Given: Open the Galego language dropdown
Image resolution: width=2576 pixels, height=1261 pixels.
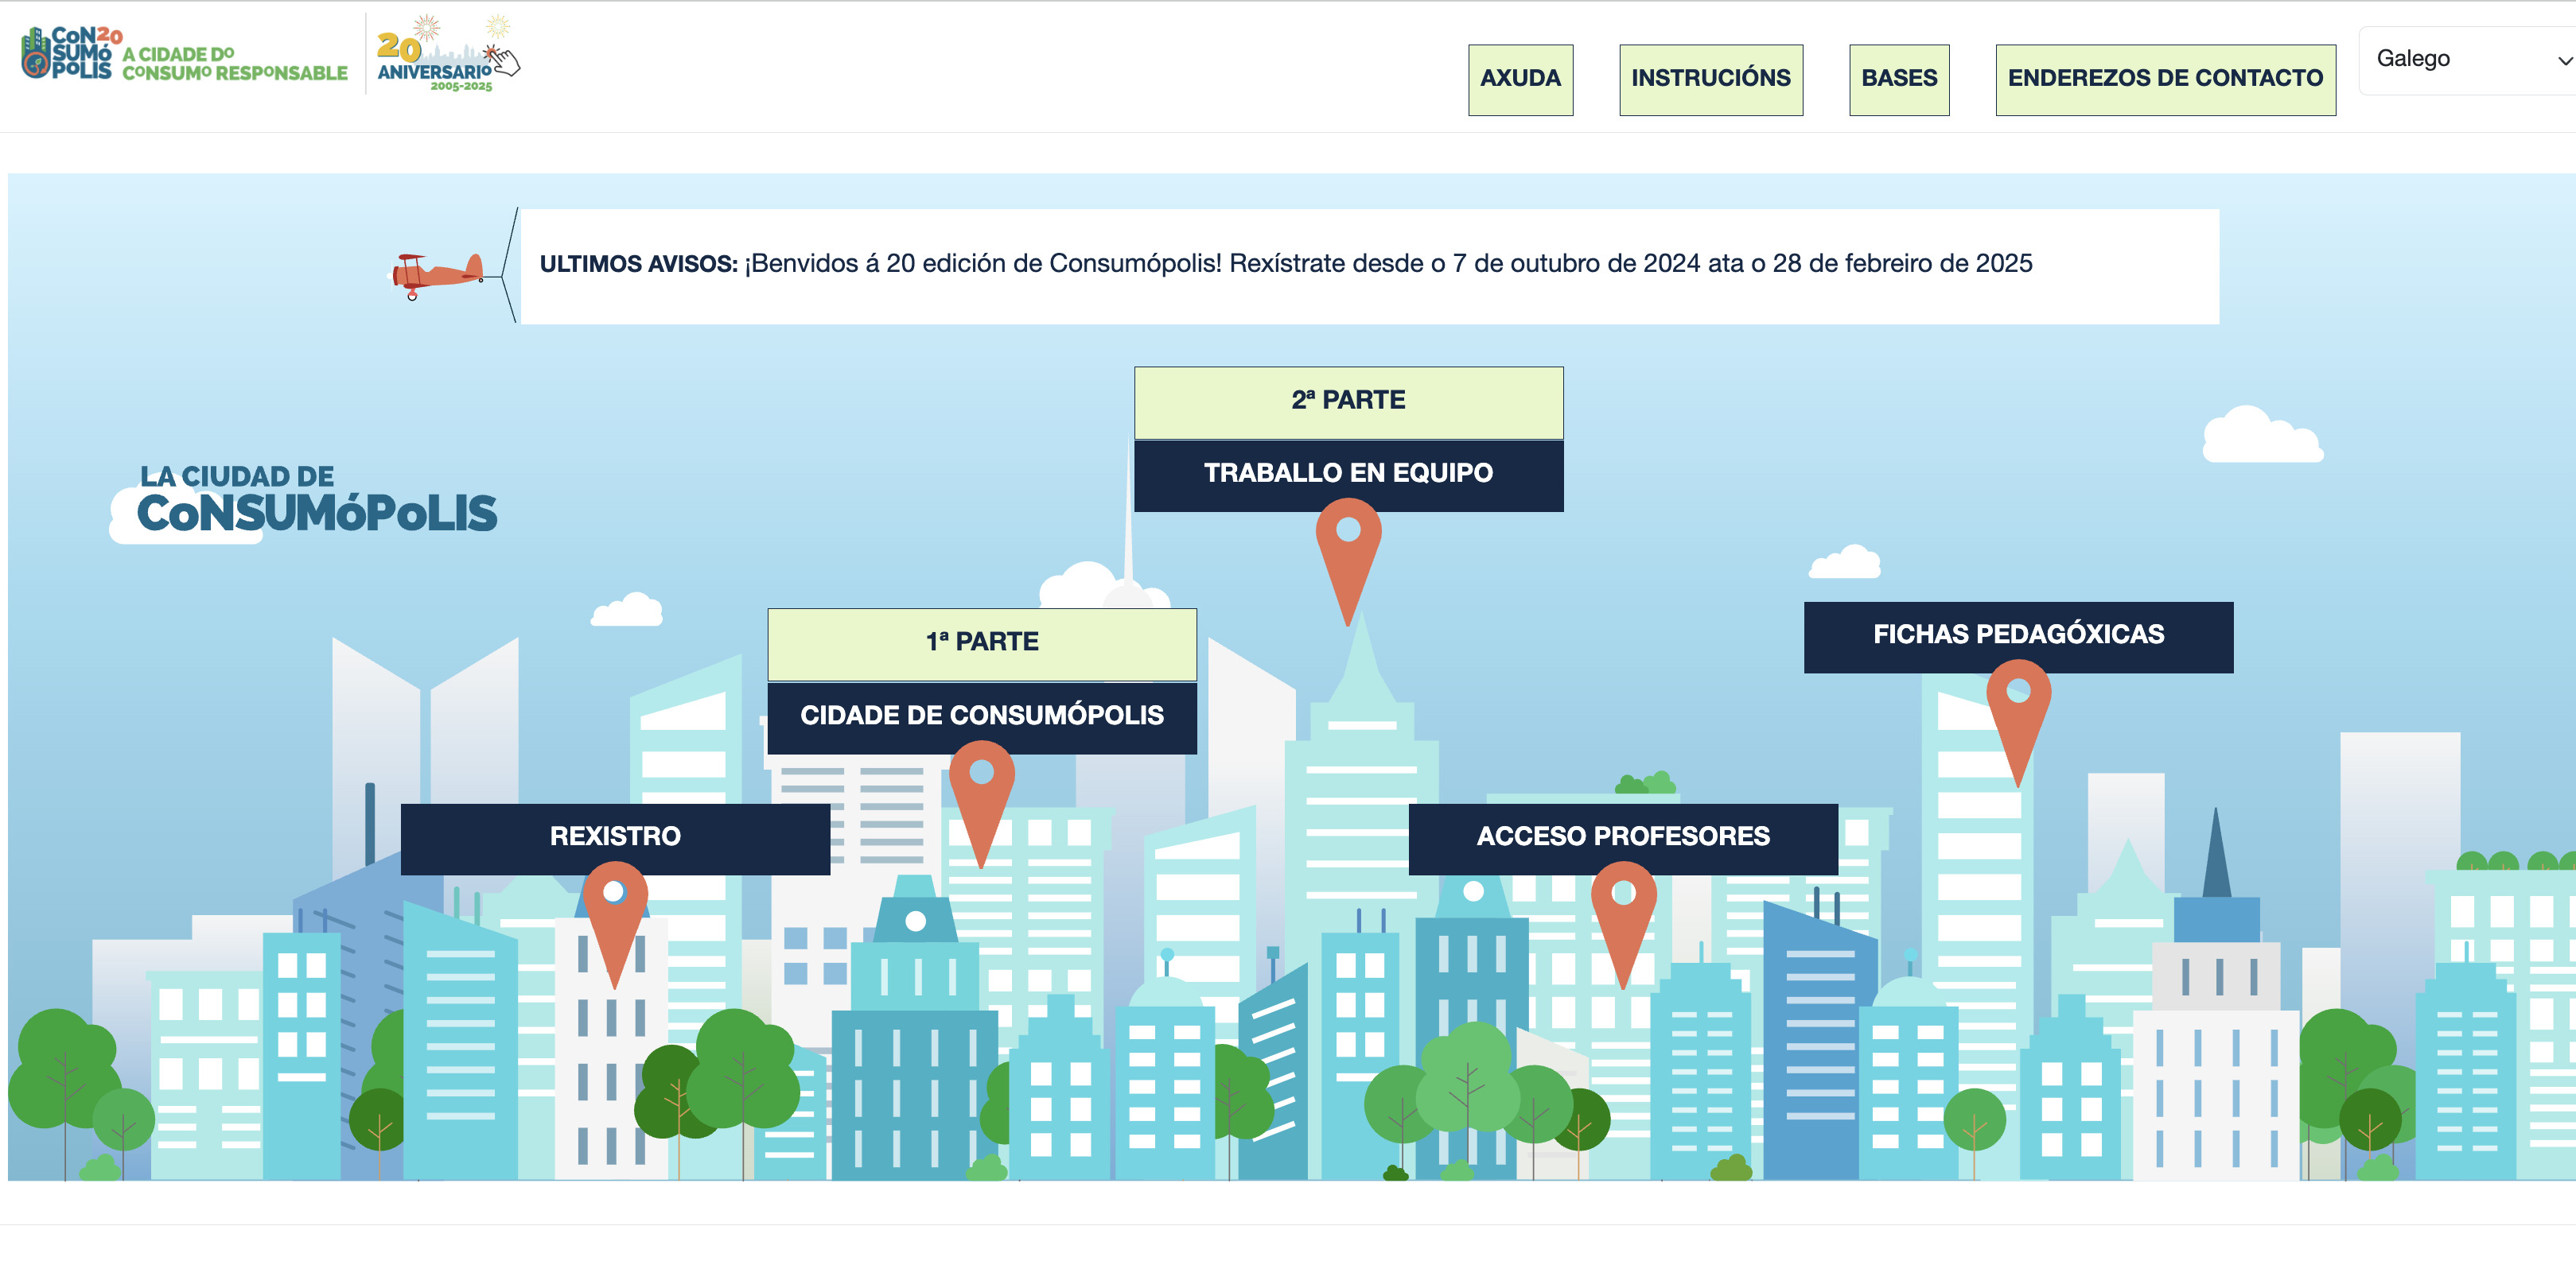Looking at the screenshot, I should click(2466, 60).
